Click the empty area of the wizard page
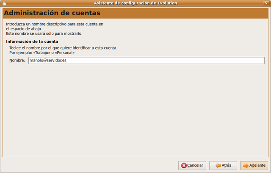The width and height of the screenshot is (271, 173). point(135,110)
